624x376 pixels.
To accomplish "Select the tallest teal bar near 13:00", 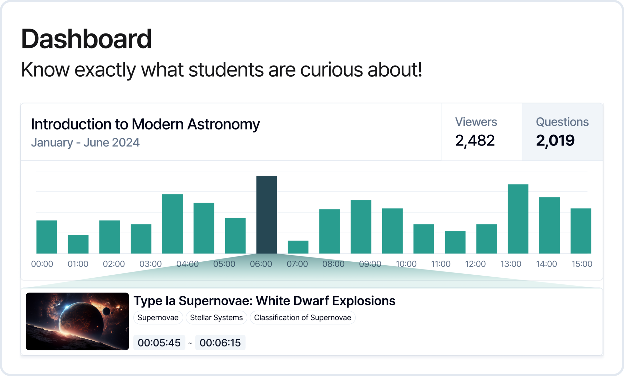I will [518, 219].
